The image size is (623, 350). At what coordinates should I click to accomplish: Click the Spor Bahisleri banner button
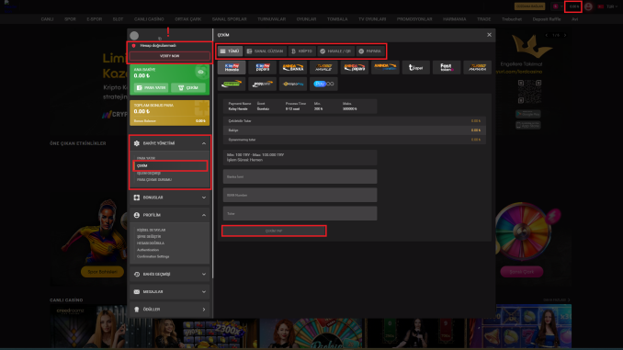point(102,272)
